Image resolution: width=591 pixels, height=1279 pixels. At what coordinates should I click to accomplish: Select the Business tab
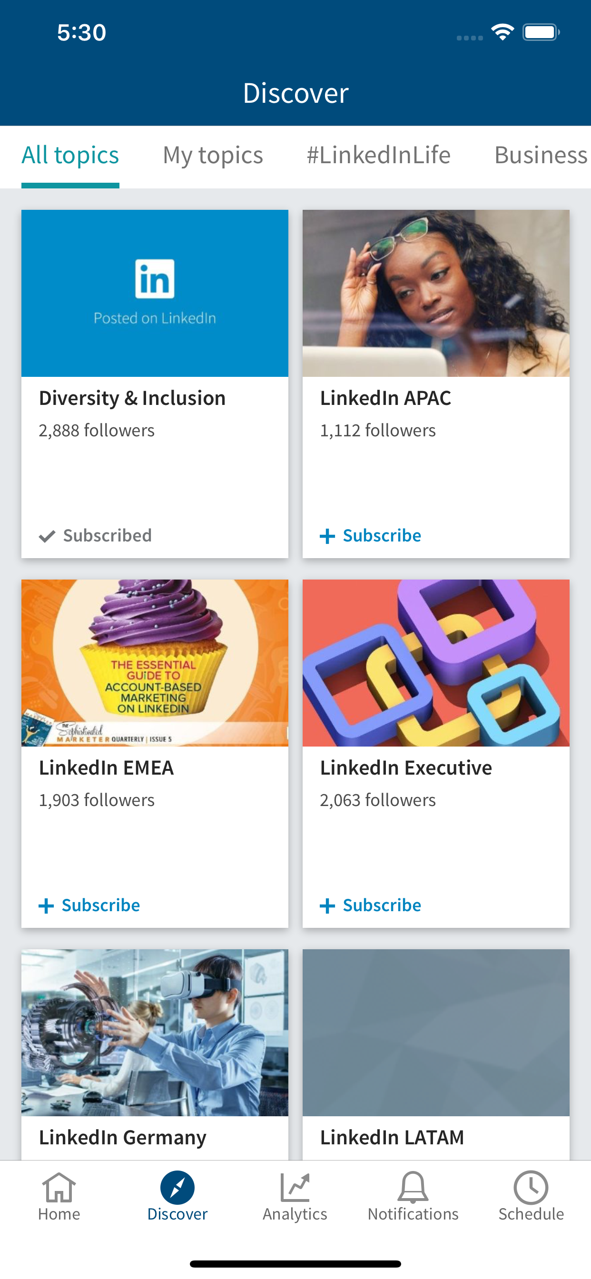click(541, 155)
